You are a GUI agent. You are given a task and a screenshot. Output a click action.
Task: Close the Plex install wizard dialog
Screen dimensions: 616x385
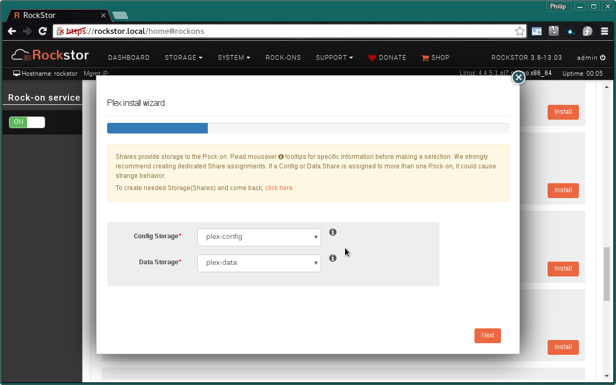pyautogui.click(x=518, y=77)
